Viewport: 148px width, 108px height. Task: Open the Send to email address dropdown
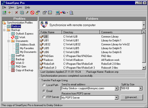[116, 88]
